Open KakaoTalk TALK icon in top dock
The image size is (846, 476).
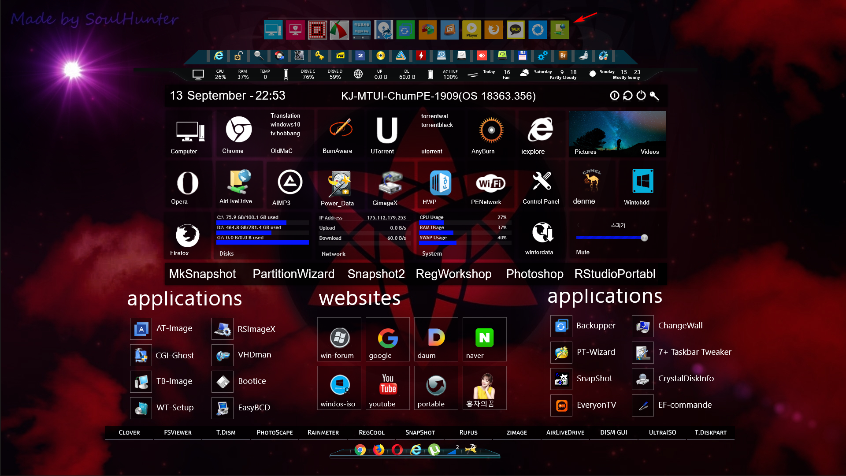click(516, 30)
